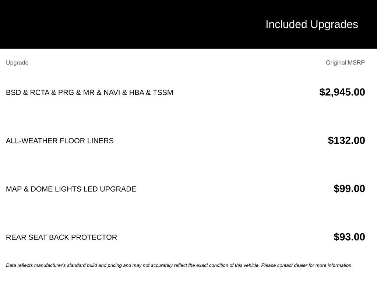Click MAP & DOME LIGHTS LED UPGRADE

(71, 189)
